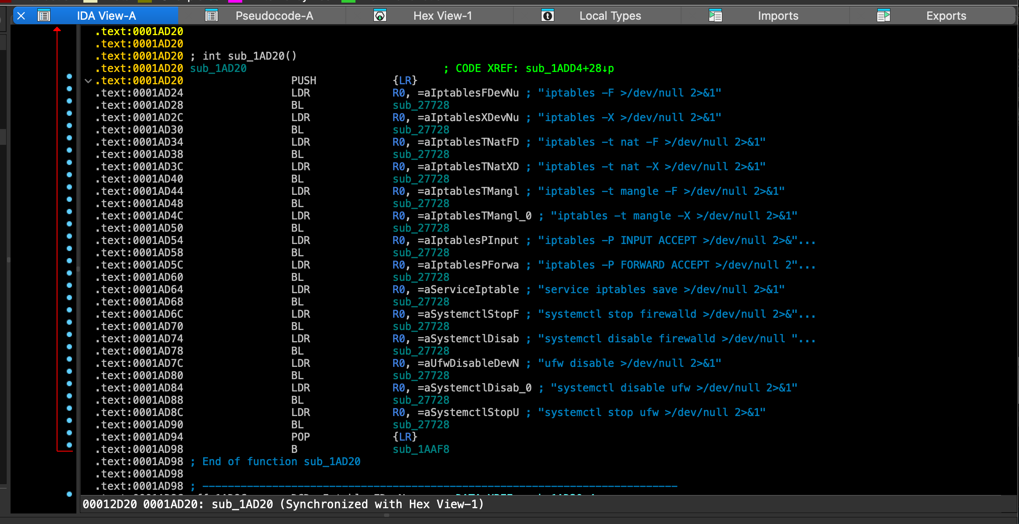Screen dimensions: 1019x524
Task: Select the aIptablesFDevNu string reference
Action: pyautogui.click(x=471, y=93)
